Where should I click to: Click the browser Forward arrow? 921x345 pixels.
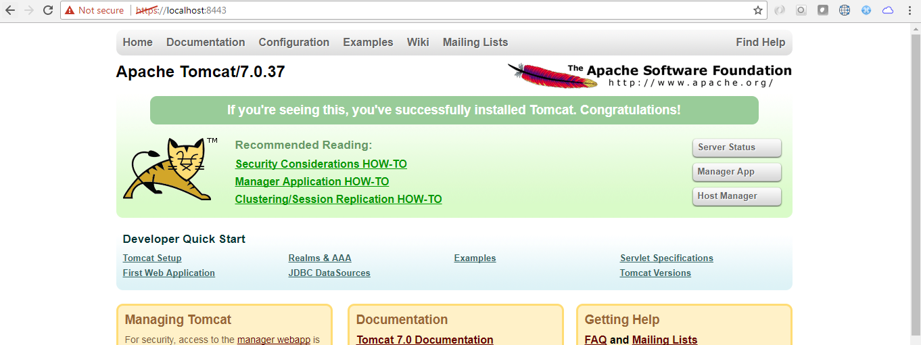pos(29,10)
